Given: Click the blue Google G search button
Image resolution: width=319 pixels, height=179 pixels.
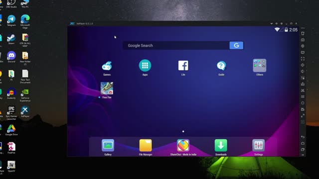Looking at the screenshot, I should 236,45.
